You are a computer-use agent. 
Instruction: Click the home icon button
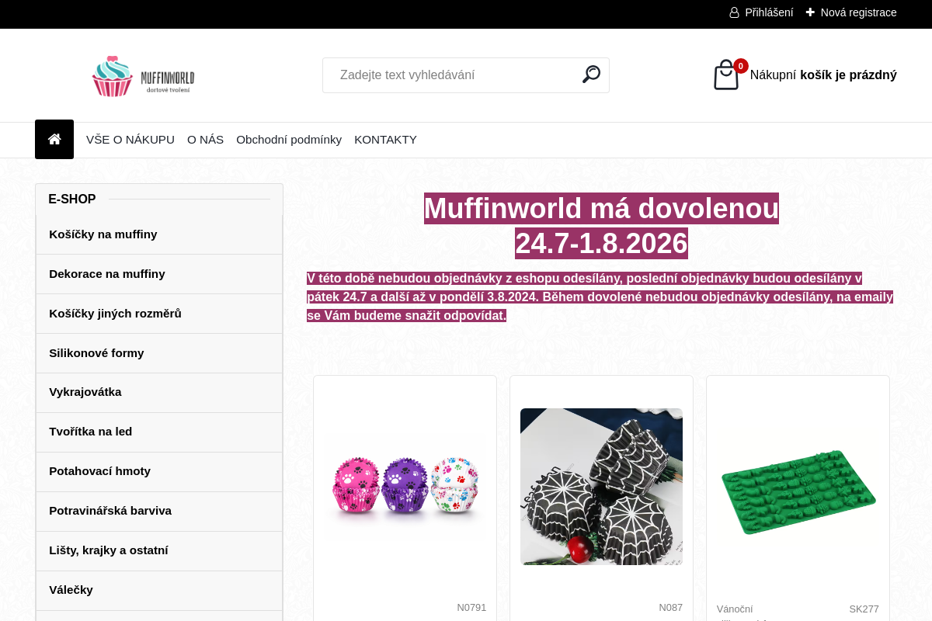coord(54,140)
